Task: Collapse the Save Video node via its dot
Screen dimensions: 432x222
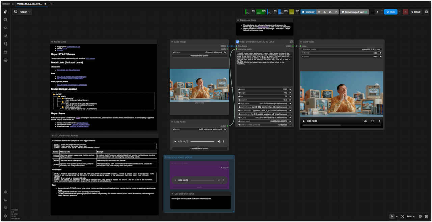Action: 301,42
